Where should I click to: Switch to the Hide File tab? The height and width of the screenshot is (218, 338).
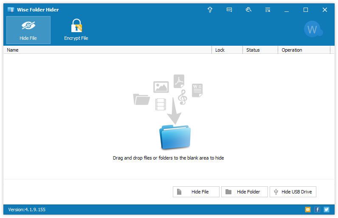(28, 30)
